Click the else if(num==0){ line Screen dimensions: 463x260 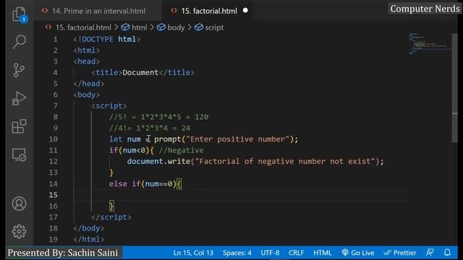(x=145, y=184)
